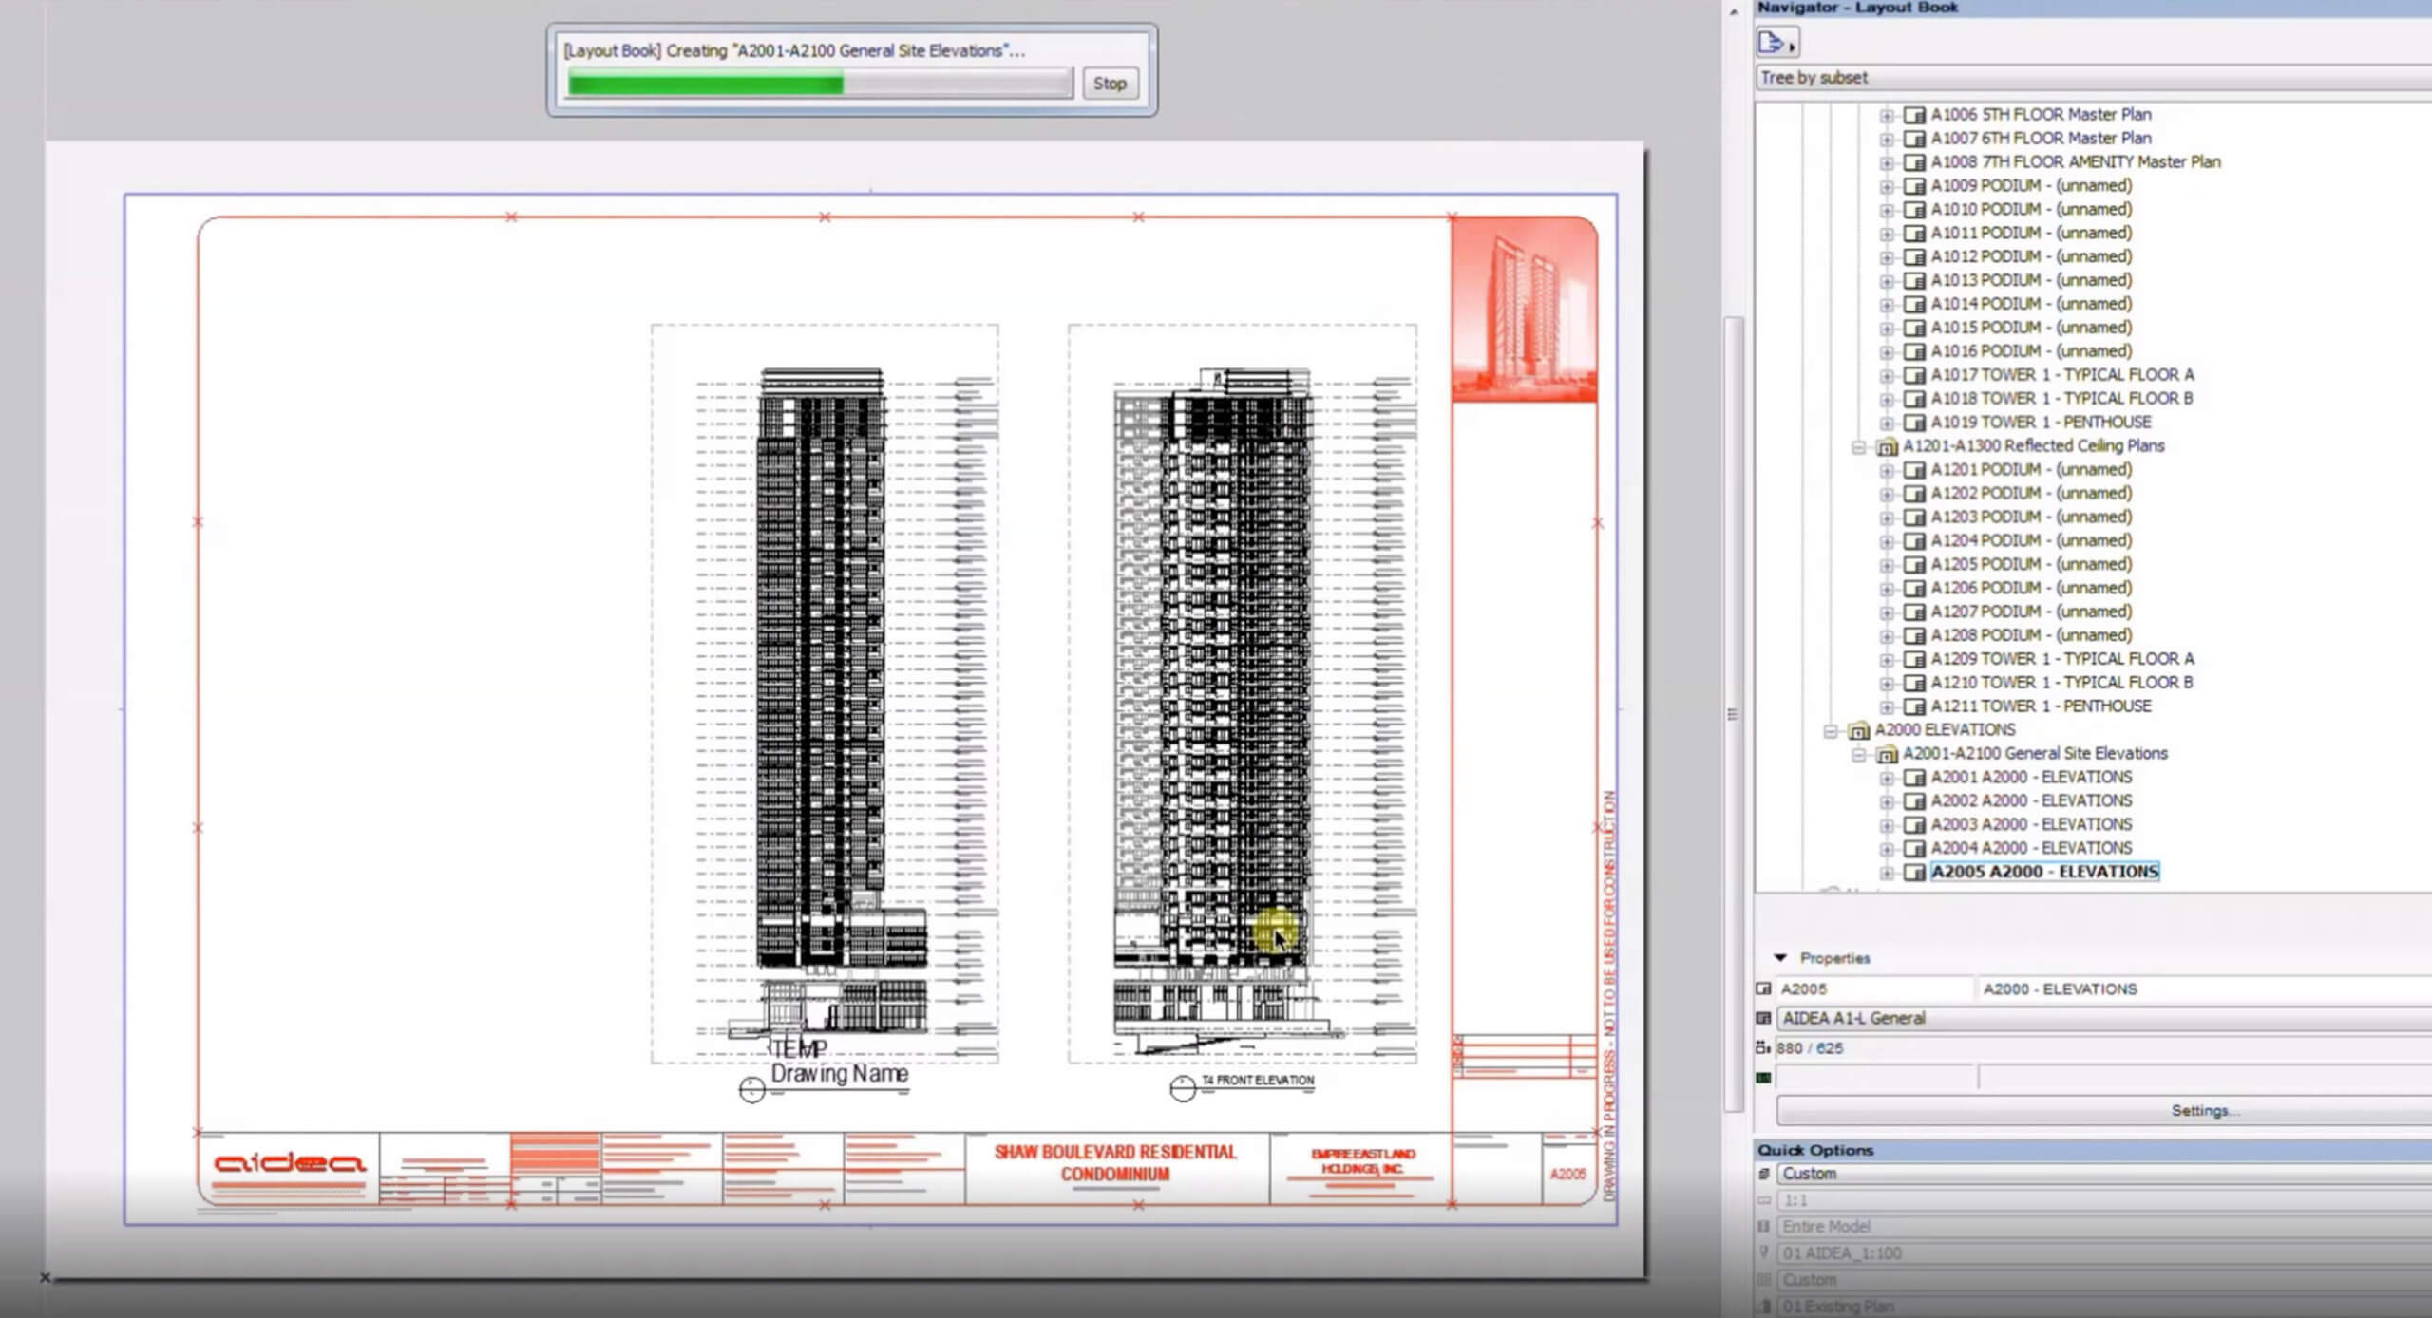The height and width of the screenshot is (1318, 2432).
Task: Expand the A2003 A2000 - ELEVATIONS layout
Action: click(x=1887, y=825)
